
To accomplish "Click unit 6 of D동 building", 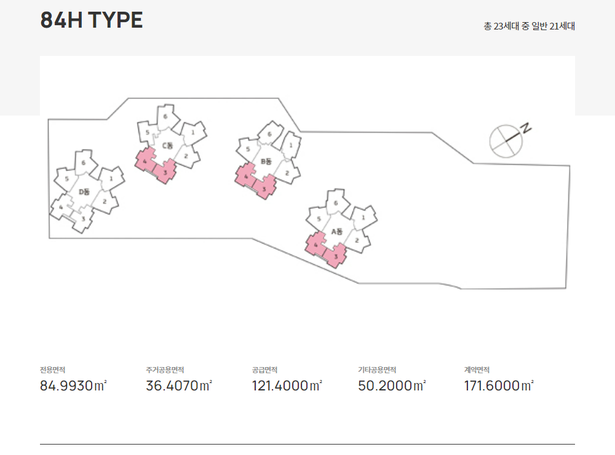I will pos(85,162).
